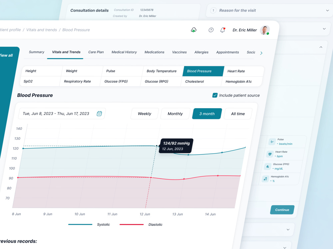This screenshot has height=249, width=333.
Task: Select the Height vital
Action: click(x=42, y=71)
